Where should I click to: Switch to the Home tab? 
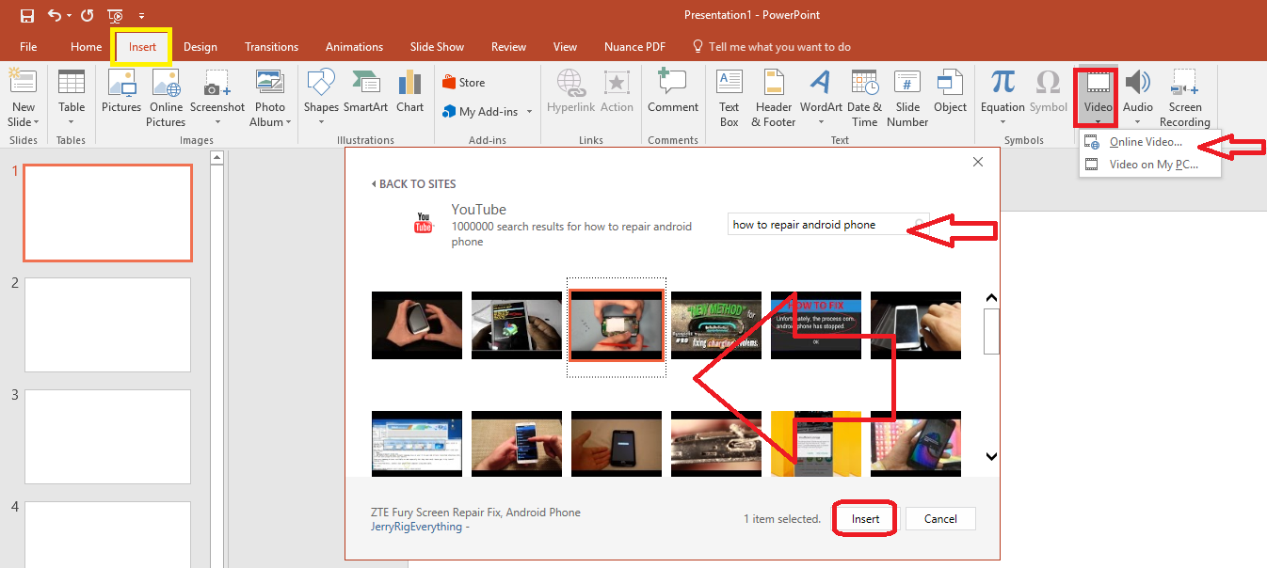[x=86, y=47]
